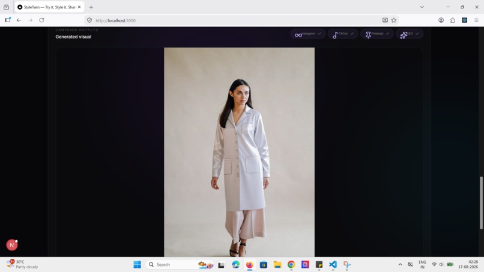Click the recent browsing tab history icon
484x272 pixels.
[6, 7]
